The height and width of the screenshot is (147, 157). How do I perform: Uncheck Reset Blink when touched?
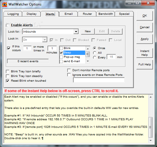tap(8, 81)
